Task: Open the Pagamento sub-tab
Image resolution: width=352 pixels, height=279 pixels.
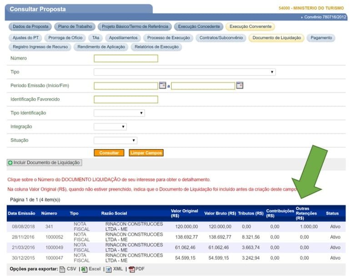Action: [321, 38]
